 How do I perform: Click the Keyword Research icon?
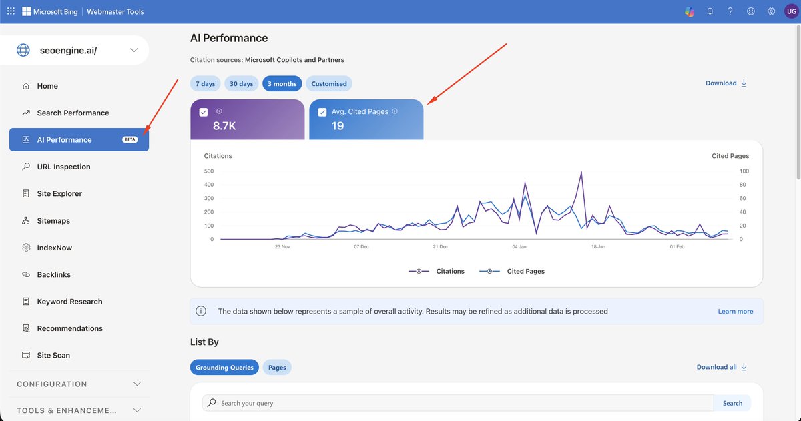point(26,302)
